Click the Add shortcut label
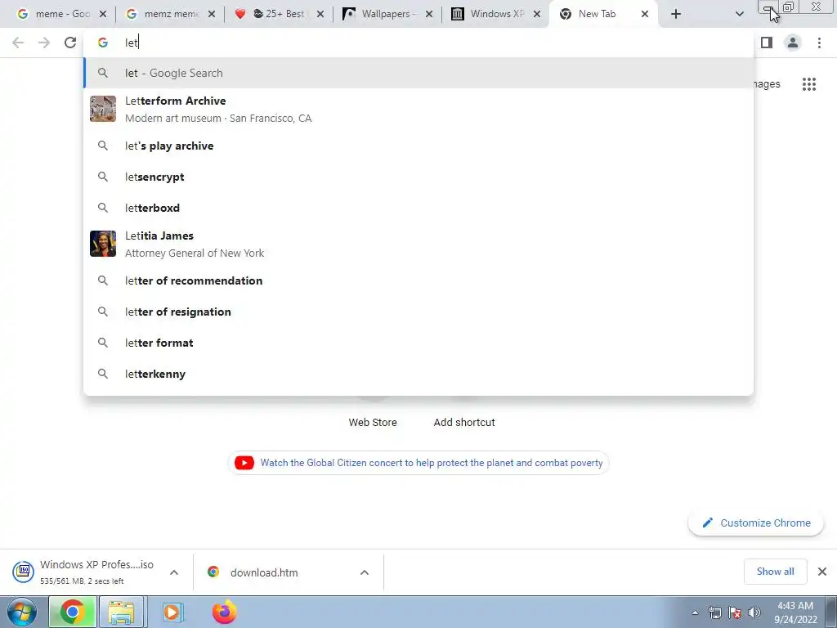Image resolution: width=837 pixels, height=628 pixels. pyautogui.click(x=464, y=422)
